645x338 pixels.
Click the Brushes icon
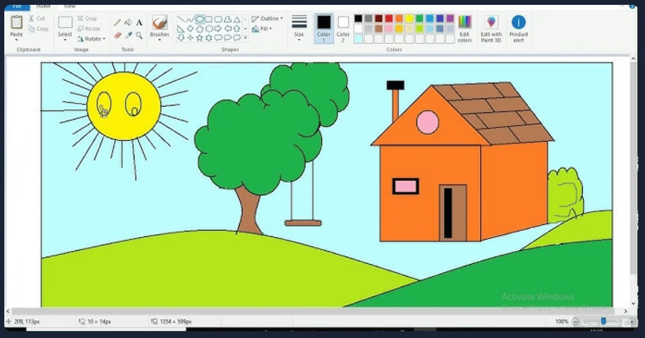click(160, 23)
